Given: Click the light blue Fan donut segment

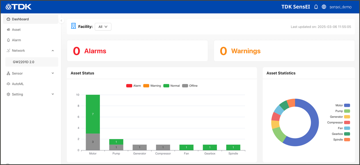Looking at the screenshot, I should pos(279,110).
